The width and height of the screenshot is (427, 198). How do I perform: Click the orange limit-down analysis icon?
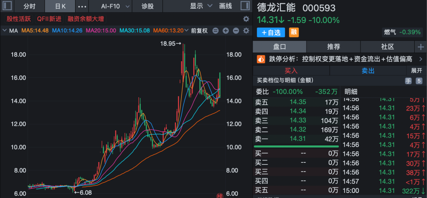pyautogui.click(x=261, y=59)
